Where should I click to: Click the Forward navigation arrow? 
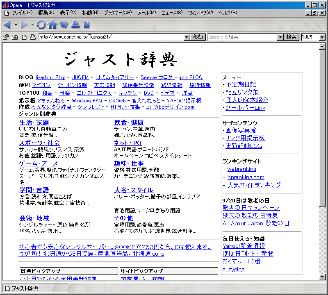(x=24, y=25)
